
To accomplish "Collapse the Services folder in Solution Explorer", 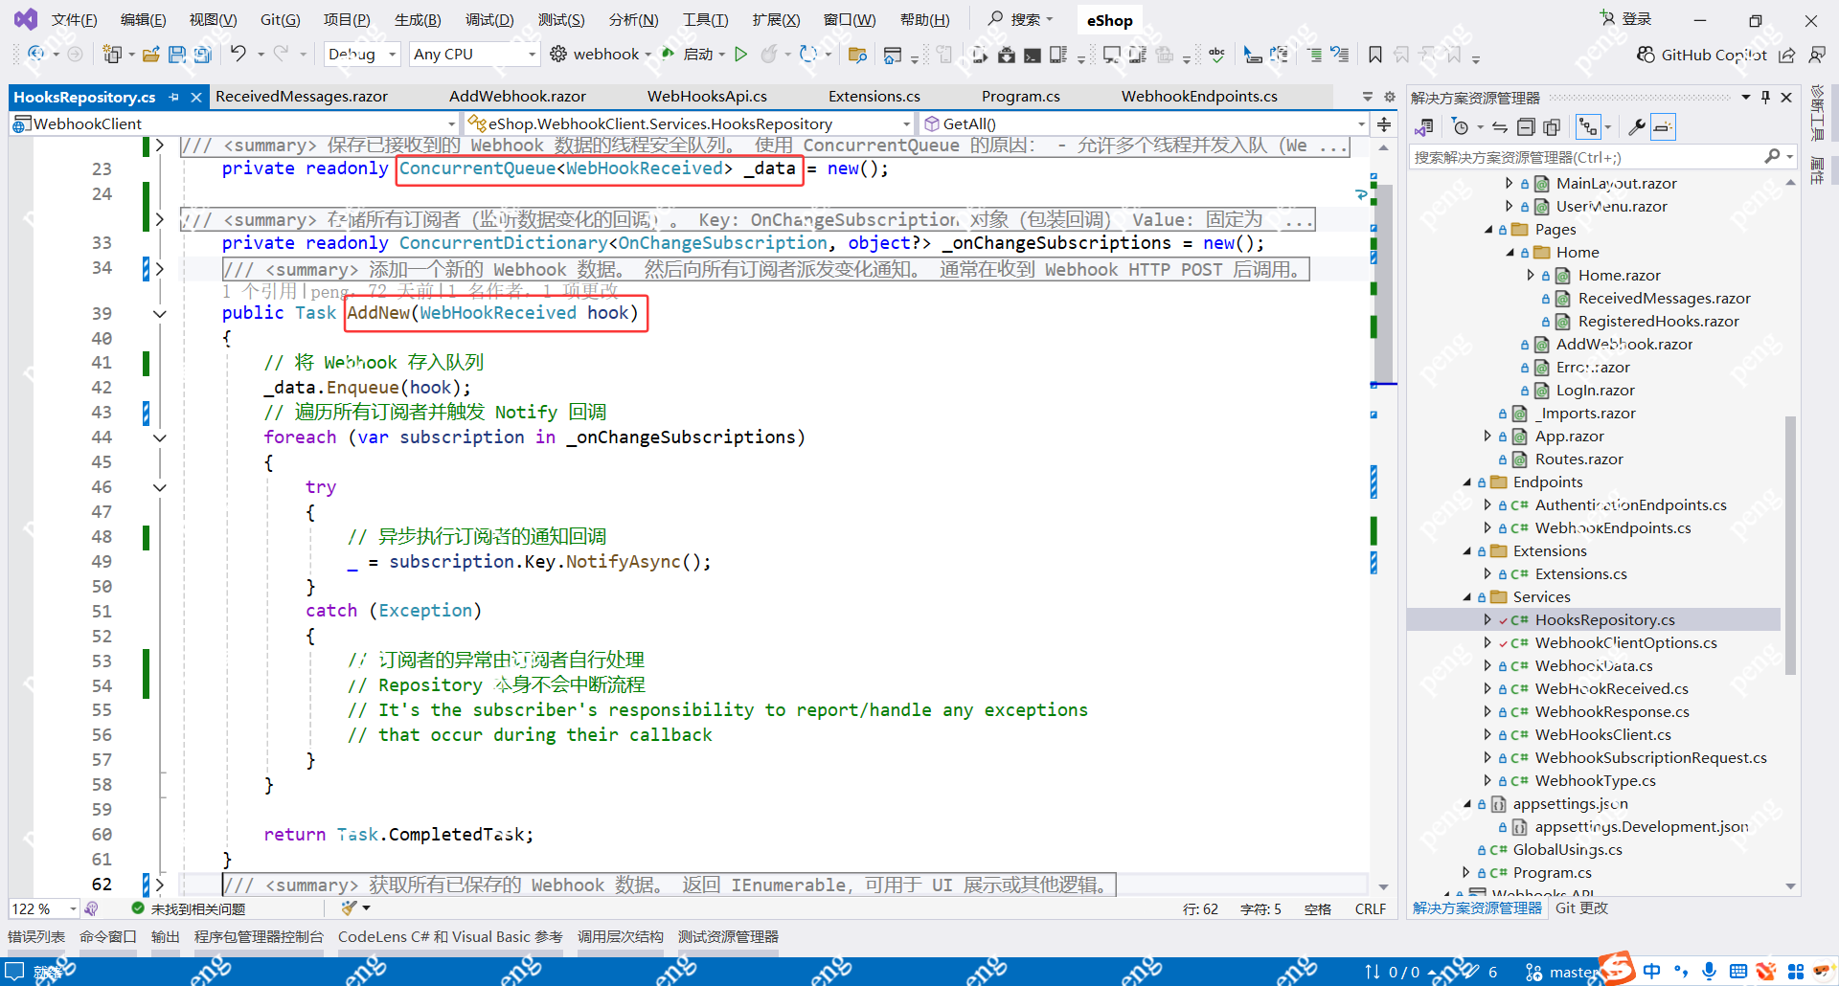I will pos(1466,597).
